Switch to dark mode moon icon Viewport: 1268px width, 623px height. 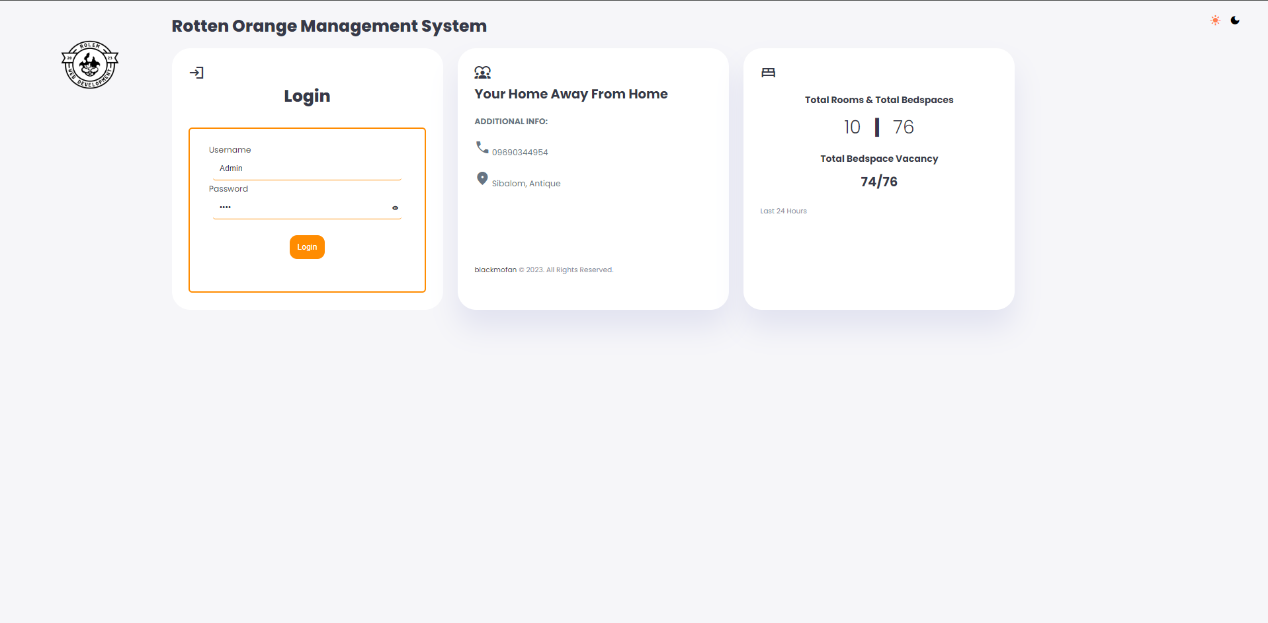pos(1235,20)
